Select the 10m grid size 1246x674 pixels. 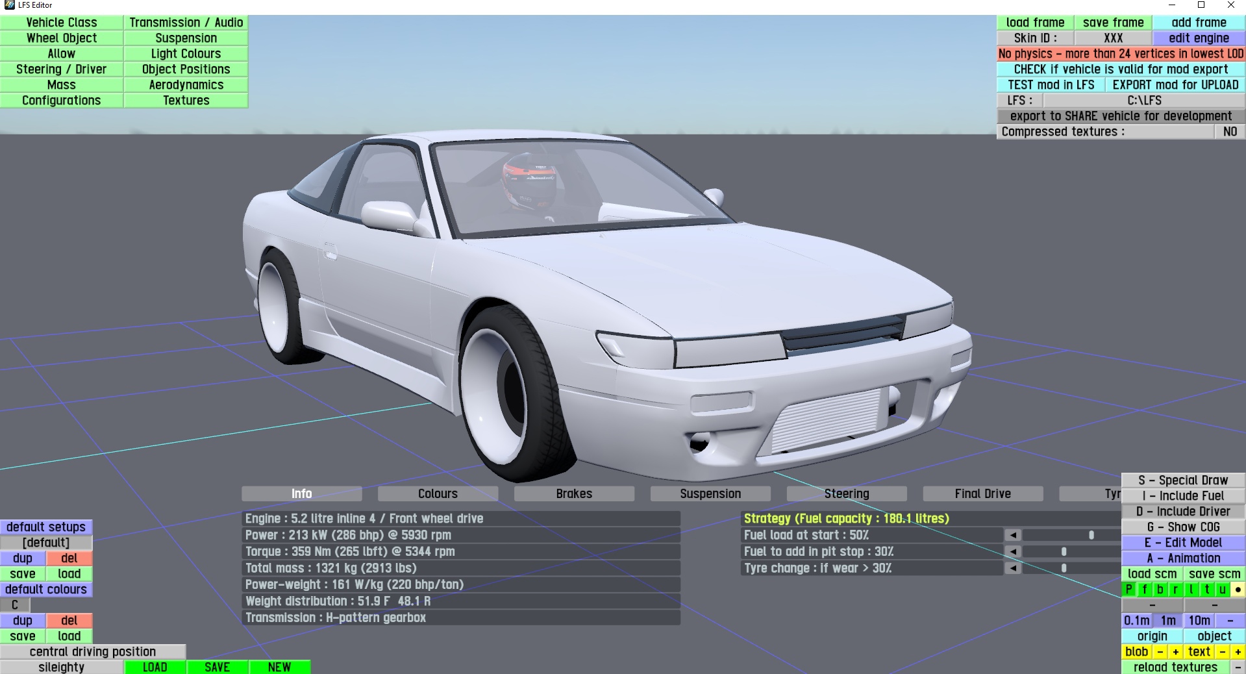click(x=1199, y=621)
